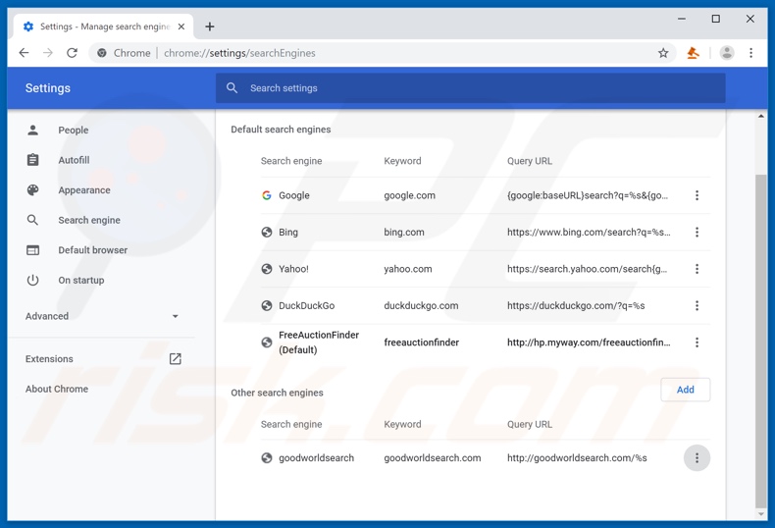This screenshot has height=528, width=775.
Task: Click the Default browser window icon
Action: click(32, 250)
